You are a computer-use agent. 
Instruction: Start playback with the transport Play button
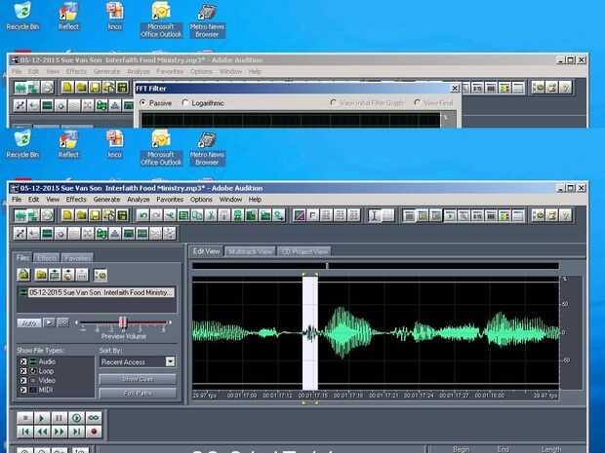42,418
